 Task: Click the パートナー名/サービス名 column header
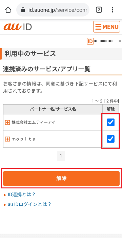point(53,109)
